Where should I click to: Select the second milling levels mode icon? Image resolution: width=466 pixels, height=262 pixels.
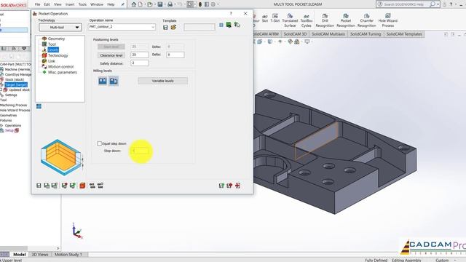[114, 81]
